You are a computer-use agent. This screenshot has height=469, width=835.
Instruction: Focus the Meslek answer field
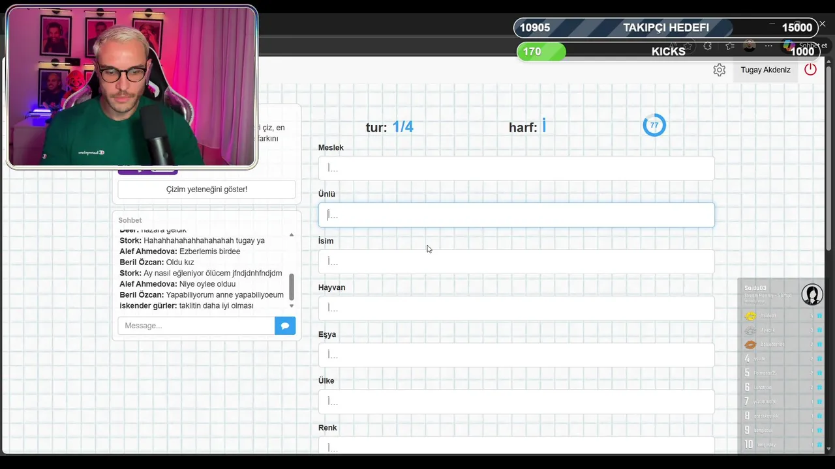pos(516,168)
